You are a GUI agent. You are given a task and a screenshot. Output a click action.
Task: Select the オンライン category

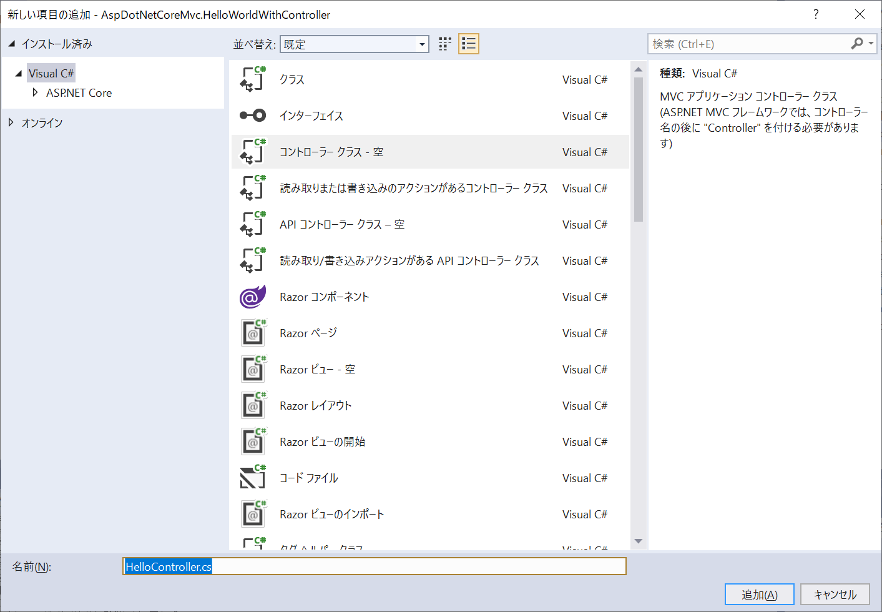pos(42,122)
